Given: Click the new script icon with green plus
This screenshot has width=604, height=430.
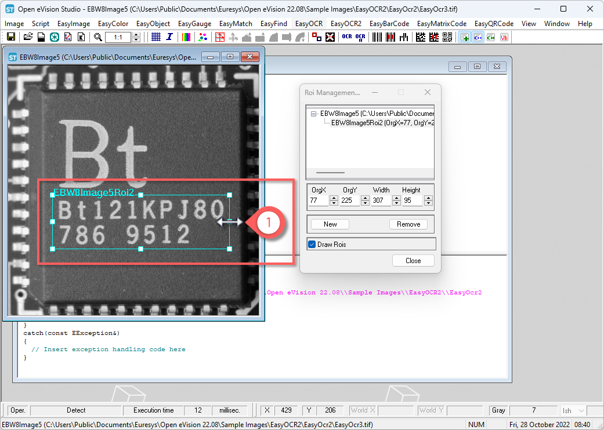Looking at the screenshot, I should point(465,37).
